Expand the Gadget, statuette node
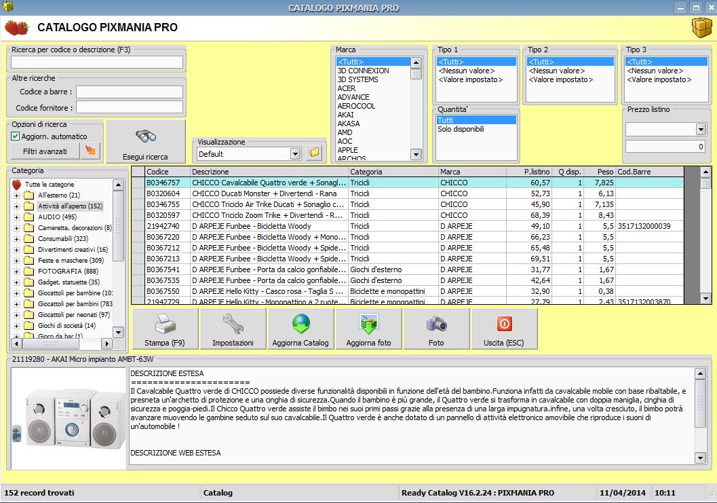The width and height of the screenshot is (717, 503). 16,282
